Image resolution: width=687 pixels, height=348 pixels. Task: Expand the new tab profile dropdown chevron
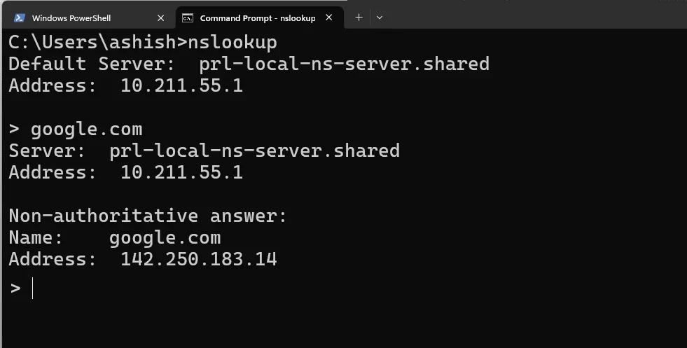[x=380, y=18]
